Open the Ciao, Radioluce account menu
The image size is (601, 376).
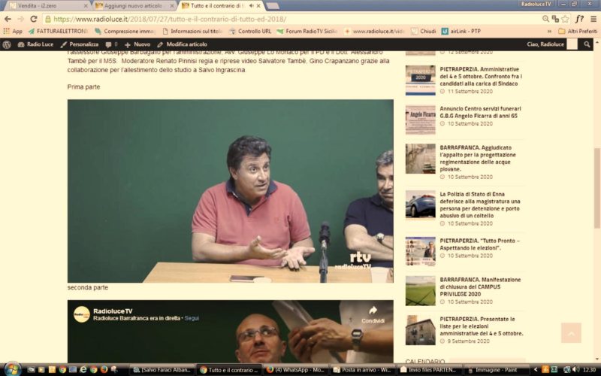tap(551, 44)
